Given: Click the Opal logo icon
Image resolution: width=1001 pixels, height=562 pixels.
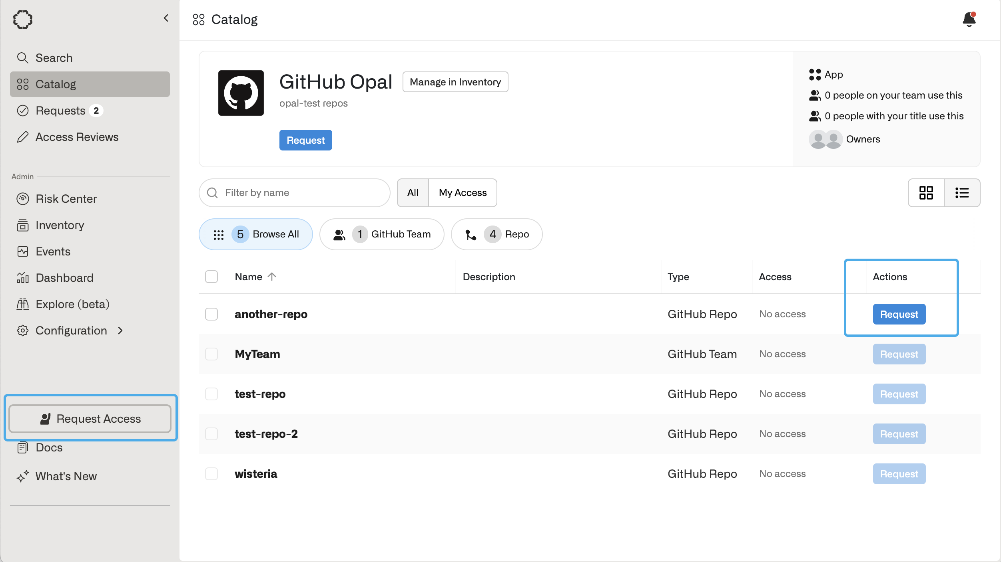Looking at the screenshot, I should point(23,19).
